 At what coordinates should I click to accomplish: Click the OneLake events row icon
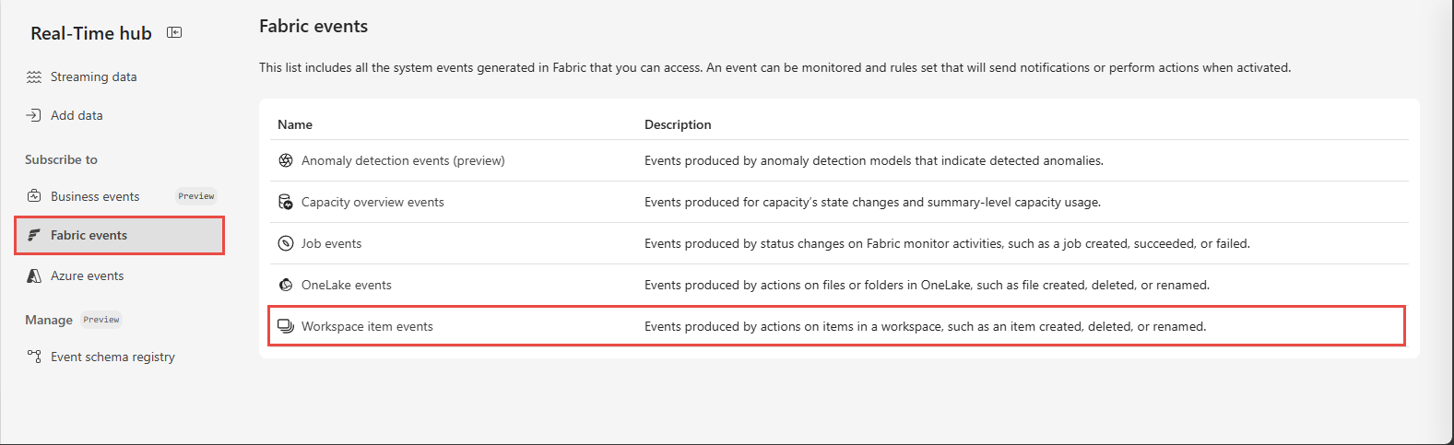pyautogui.click(x=286, y=285)
